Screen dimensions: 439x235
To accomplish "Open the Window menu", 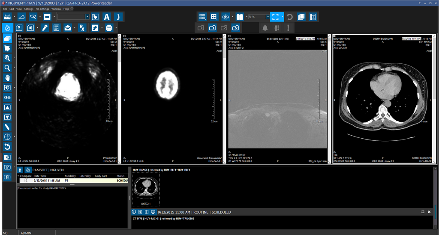I will [x=56, y=9].
